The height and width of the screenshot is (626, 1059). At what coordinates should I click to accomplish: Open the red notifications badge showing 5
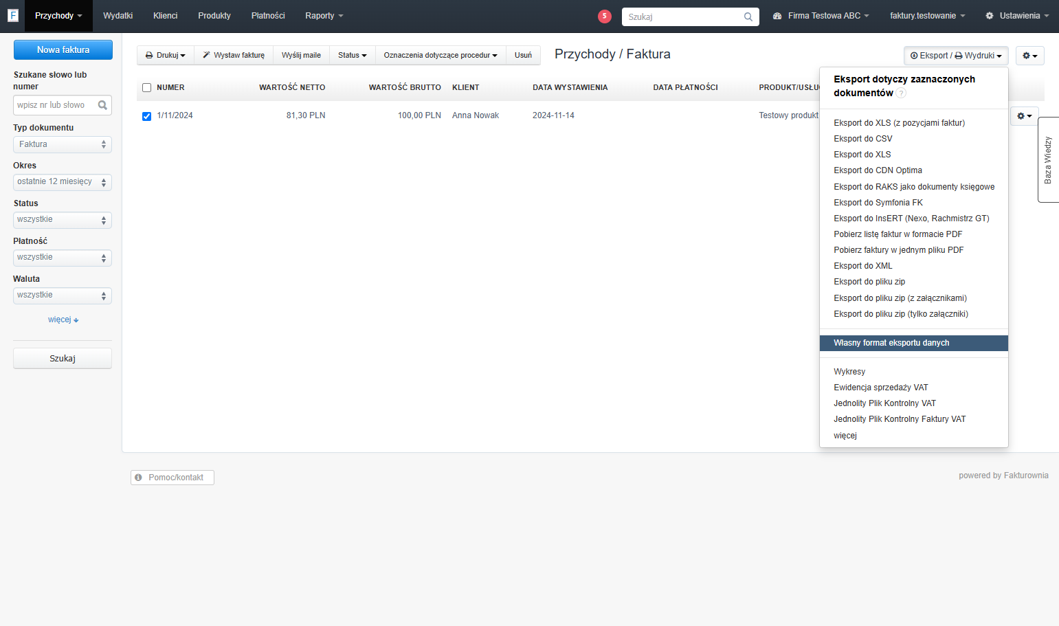(x=605, y=16)
